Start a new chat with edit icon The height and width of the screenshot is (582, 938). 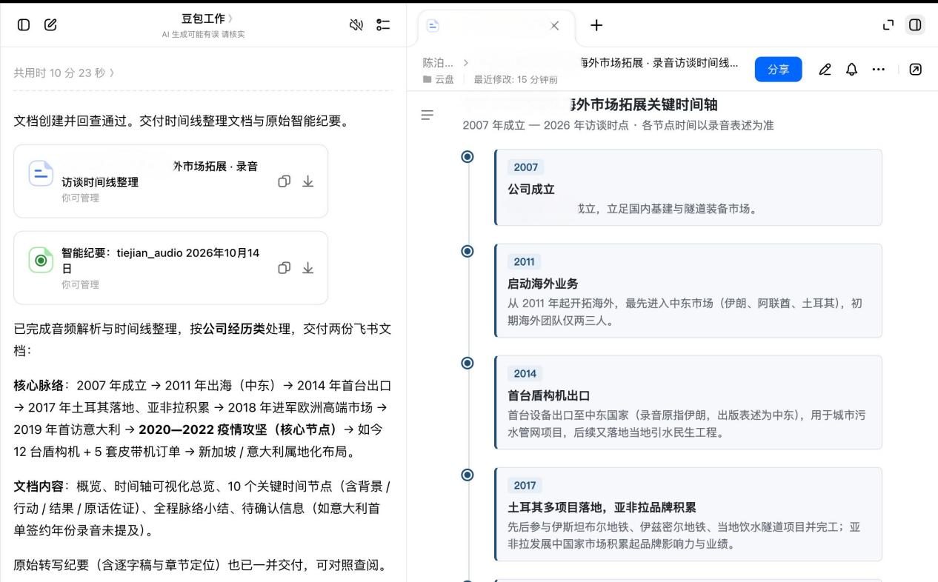point(50,24)
